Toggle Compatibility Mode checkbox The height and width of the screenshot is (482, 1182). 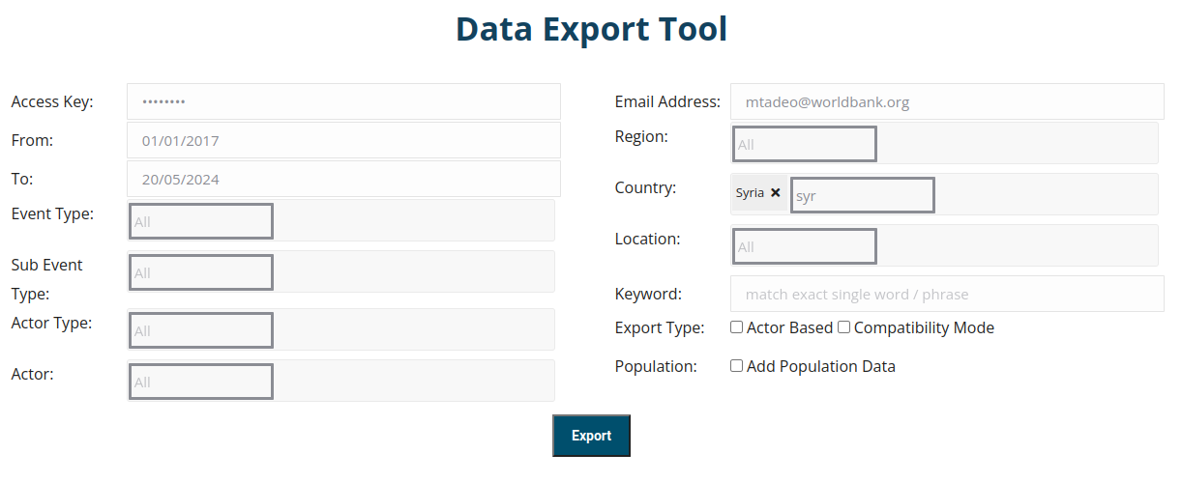[844, 327]
